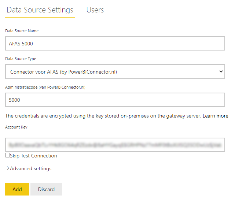
Task: Click the Administratiecode input field
Action: coord(115,100)
